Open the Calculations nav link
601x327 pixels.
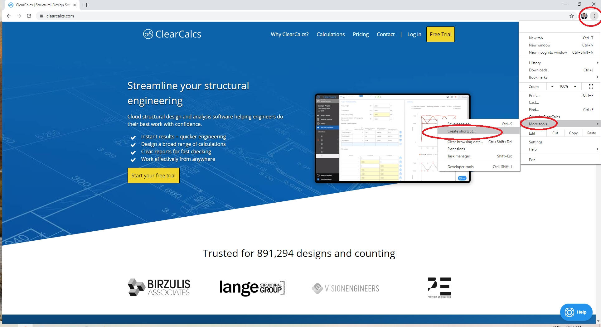(x=331, y=34)
